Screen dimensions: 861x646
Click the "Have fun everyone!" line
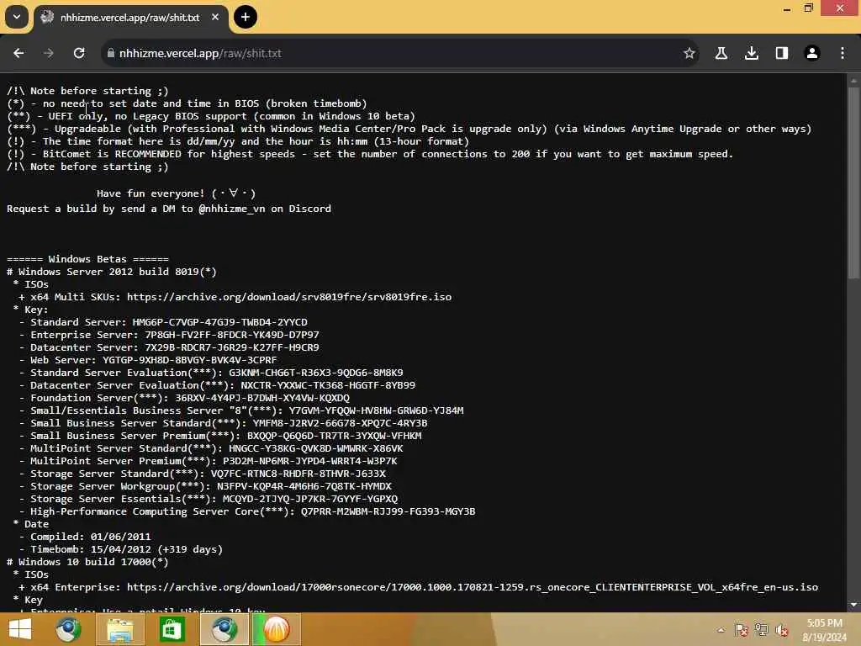tap(177, 193)
